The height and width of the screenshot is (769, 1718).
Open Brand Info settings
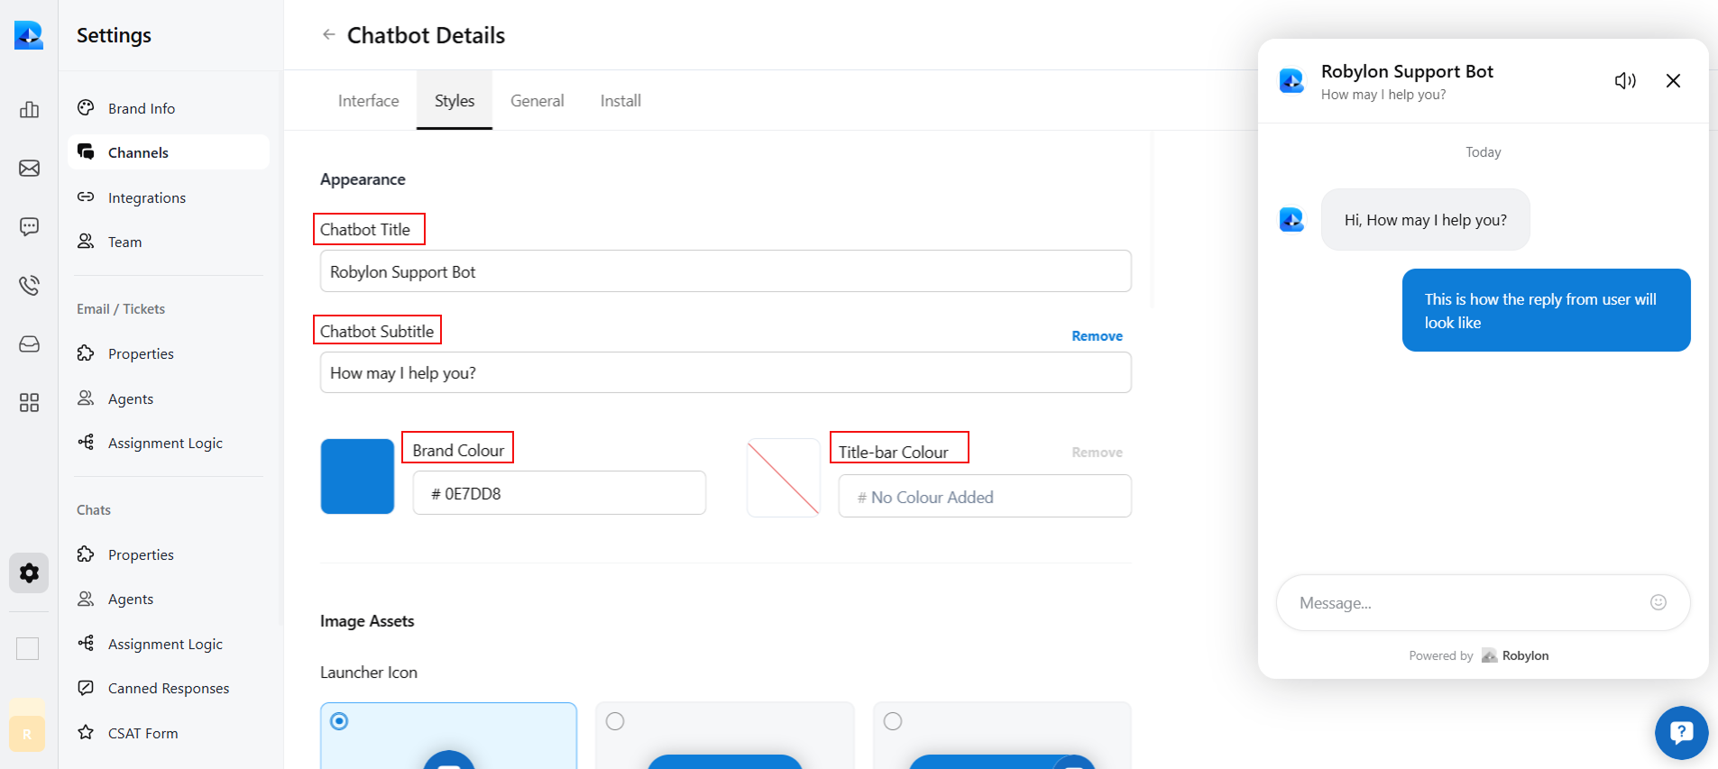[169, 108]
